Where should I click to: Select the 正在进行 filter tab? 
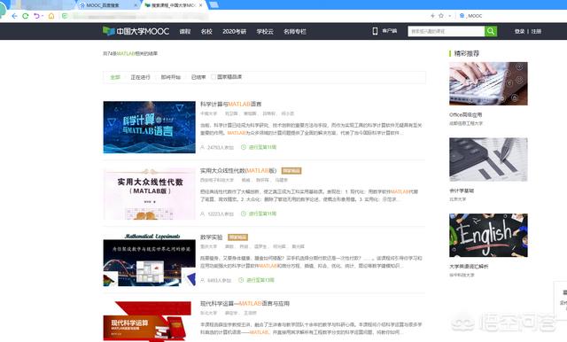[140, 77]
